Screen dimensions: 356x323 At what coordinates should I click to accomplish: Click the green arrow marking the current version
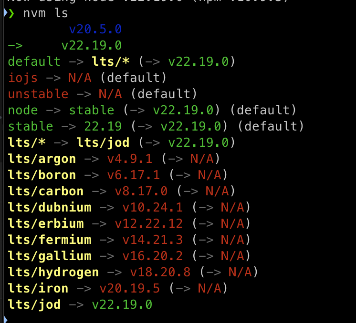[15, 46]
